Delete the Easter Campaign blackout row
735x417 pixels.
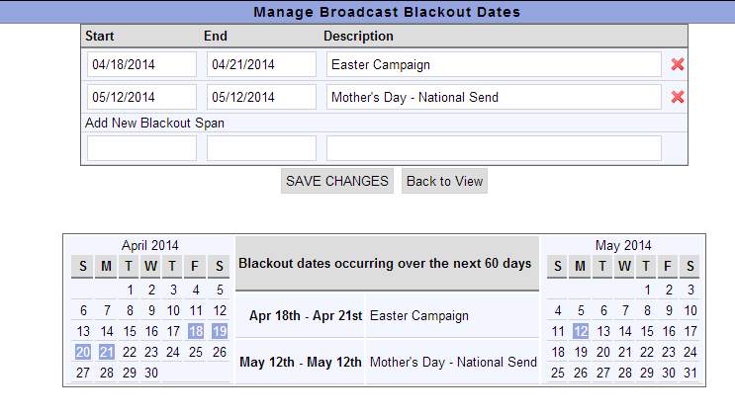tap(678, 64)
